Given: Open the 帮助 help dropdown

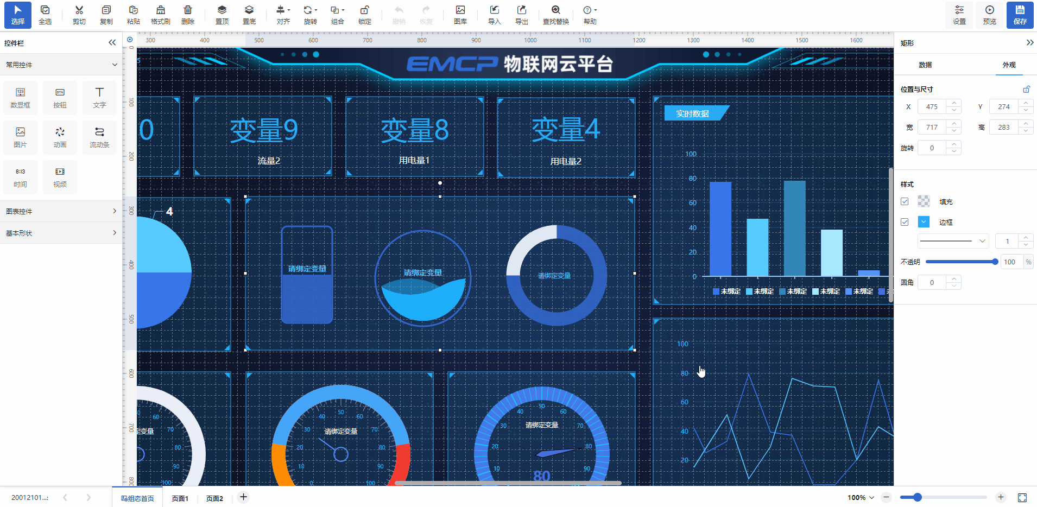Looking at the screenshot, I should click(590, 15).
